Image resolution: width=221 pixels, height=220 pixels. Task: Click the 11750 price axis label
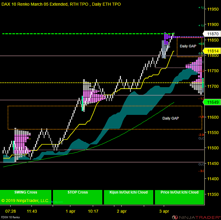213,71
